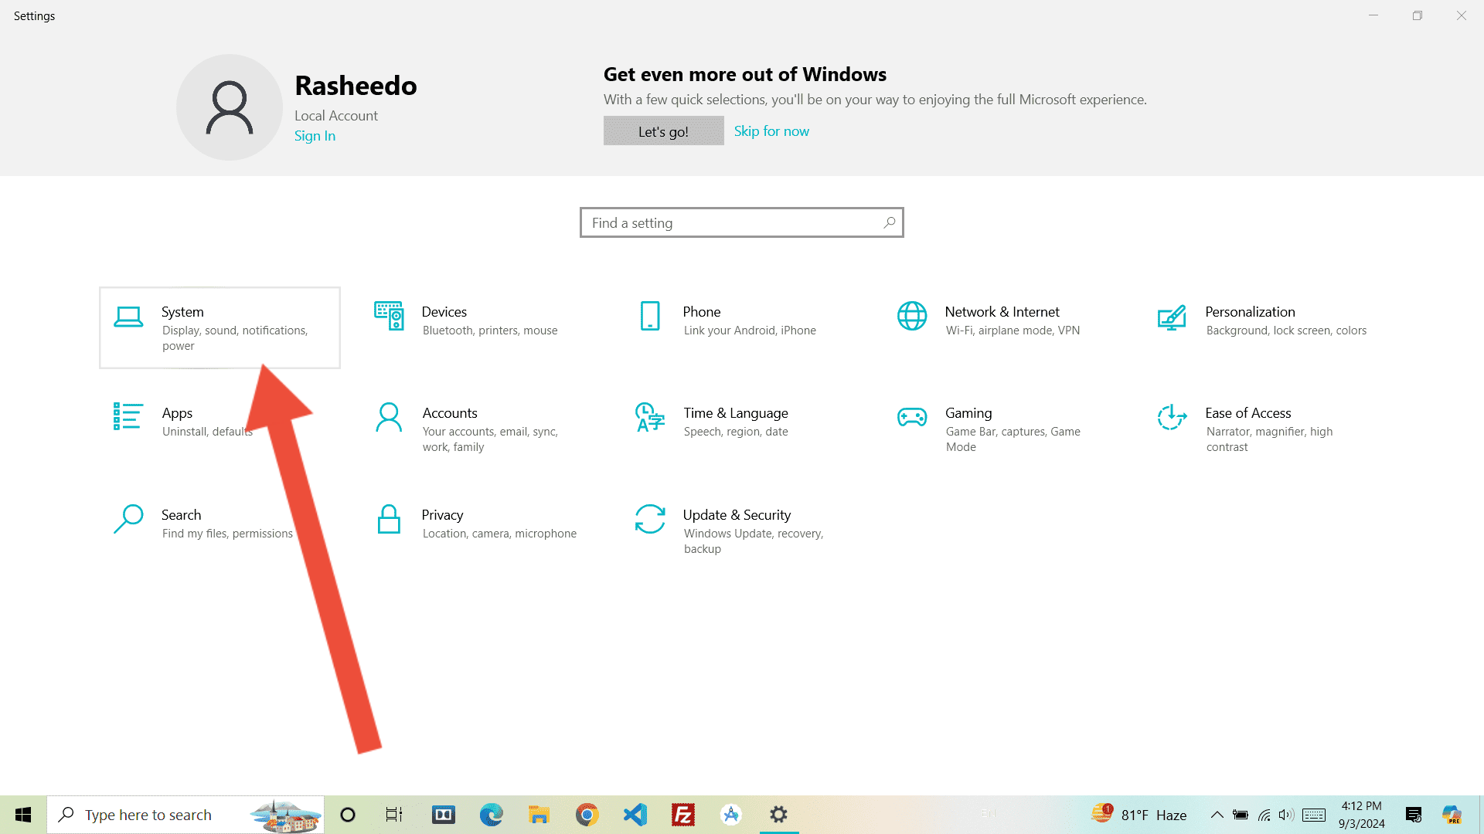1484x834 pixels.
Task: Click the Network & Internet globe icon
Action: tap(912, 316)
